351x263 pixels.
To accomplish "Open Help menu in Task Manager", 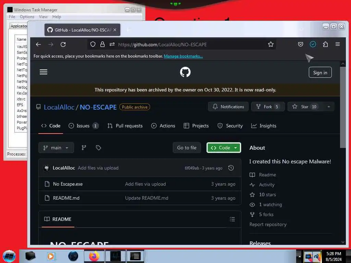I will (57, 17).
